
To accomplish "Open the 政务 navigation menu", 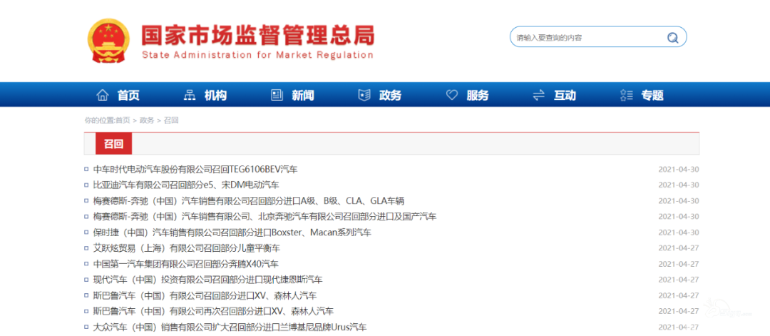I will pyautogui.click(x=391, y=96).
